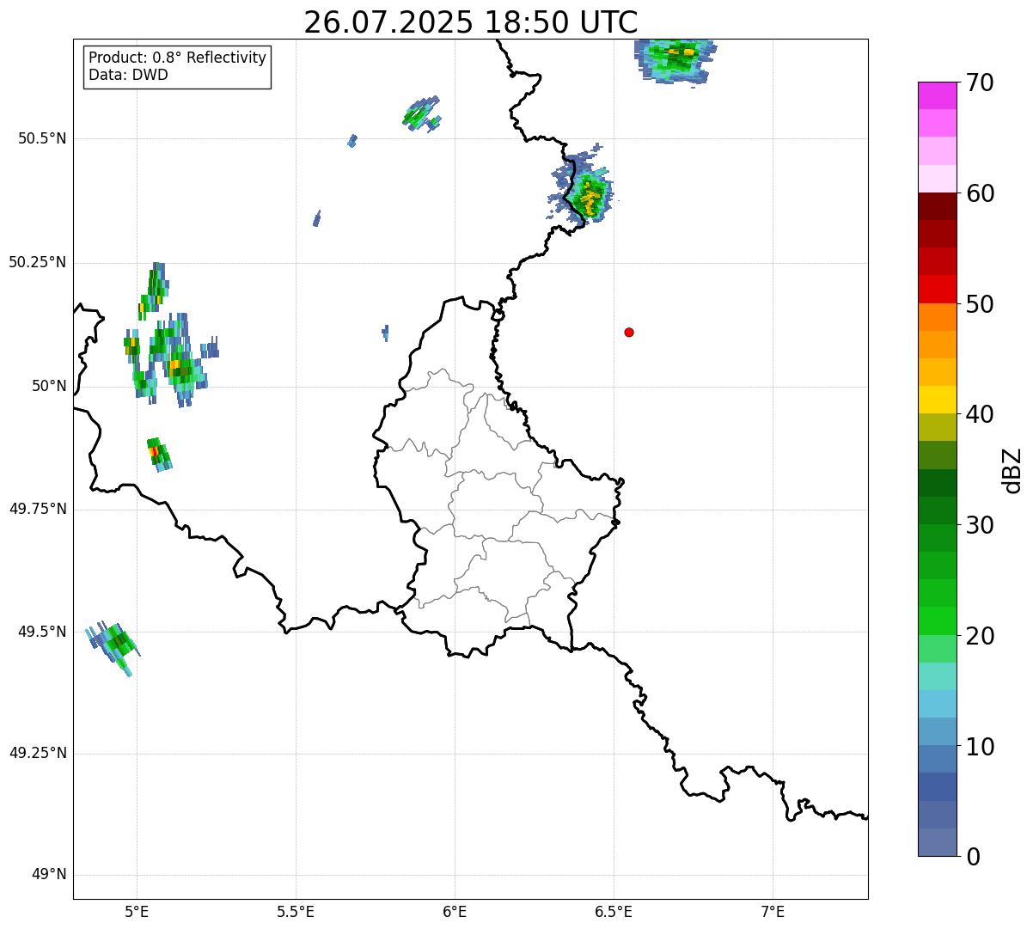Click the 49.25°N latitude tick label
1033x929 pixels.
pyautogui.click(x=38, y=754)
